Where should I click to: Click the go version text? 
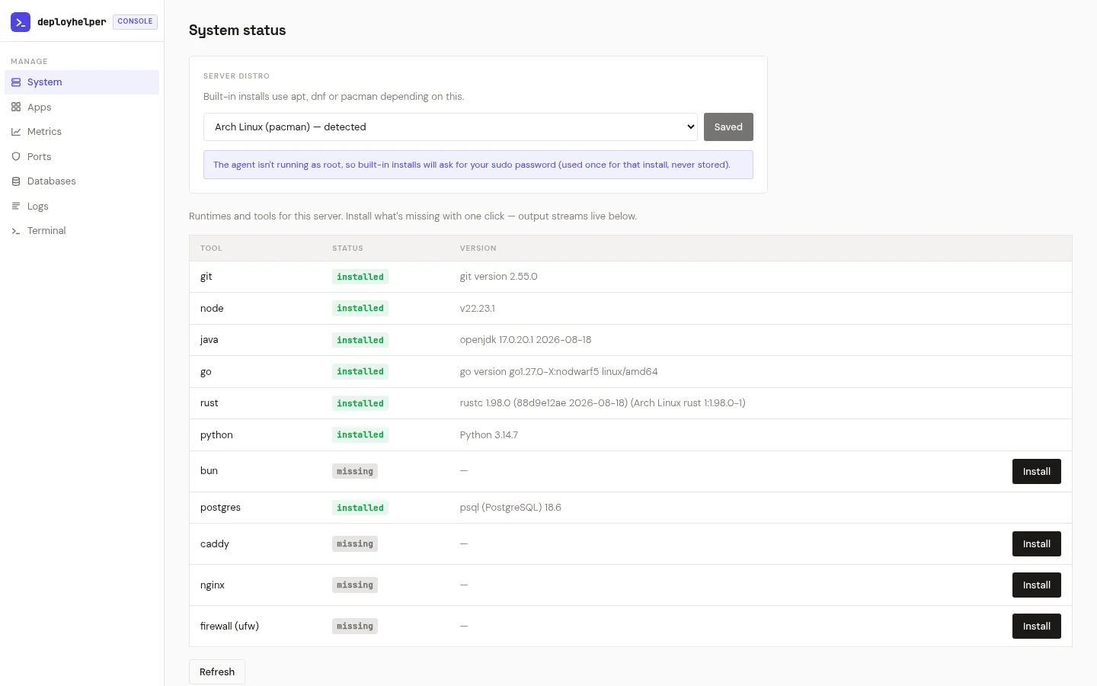pos(558,372)
